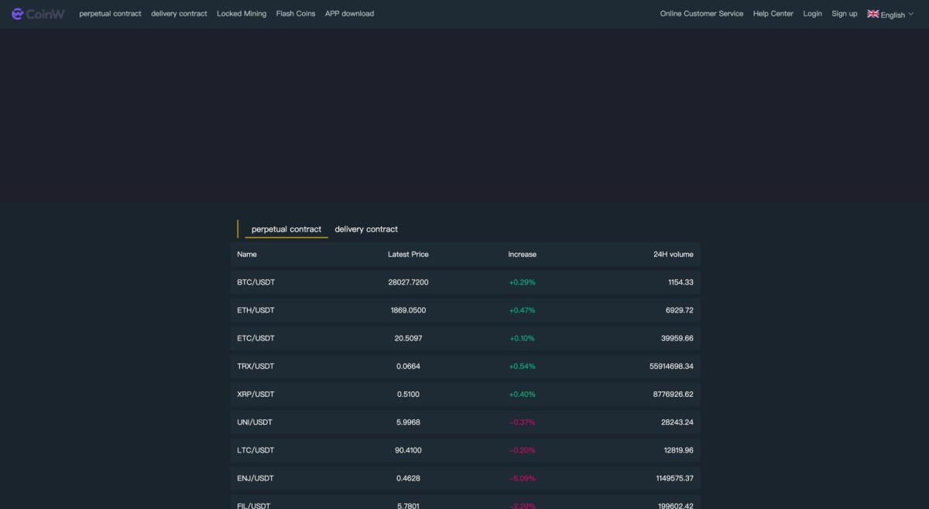The height and width of the screenshot is (509, 929).
Task: Select Locked Mining in the navigation
Action: click(x=242, y=13)
